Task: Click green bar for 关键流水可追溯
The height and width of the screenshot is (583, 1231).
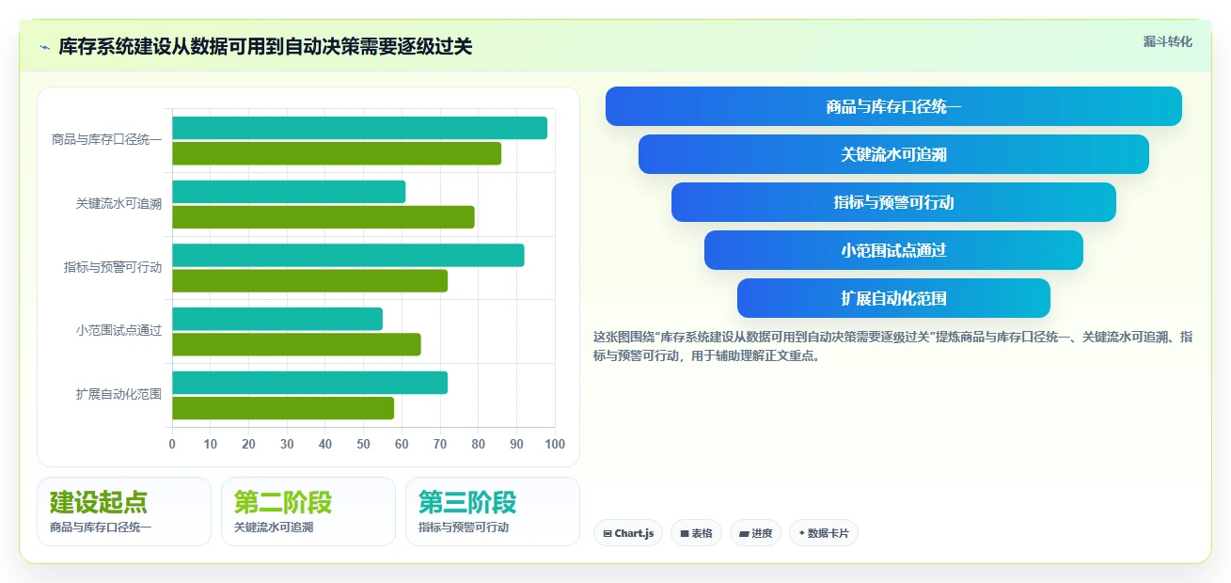Action: [x=324, y=217]
